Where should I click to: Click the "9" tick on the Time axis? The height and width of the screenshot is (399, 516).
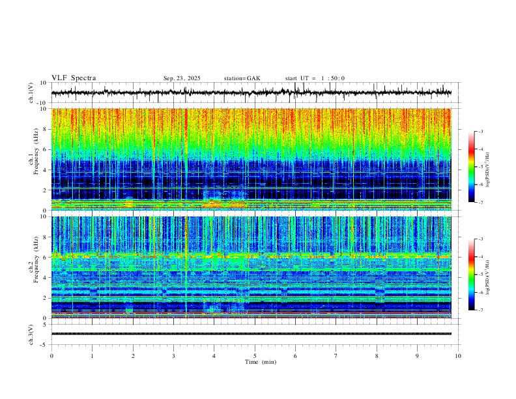(417, 356)
